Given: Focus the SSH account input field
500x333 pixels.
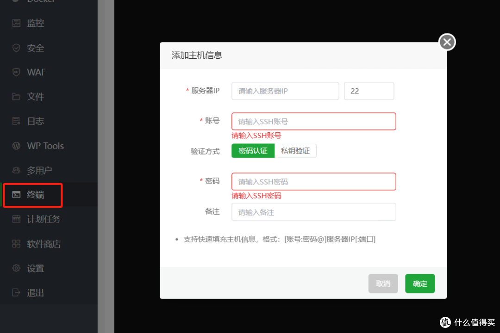Looking at the screenshot, I should click(314, 122).
